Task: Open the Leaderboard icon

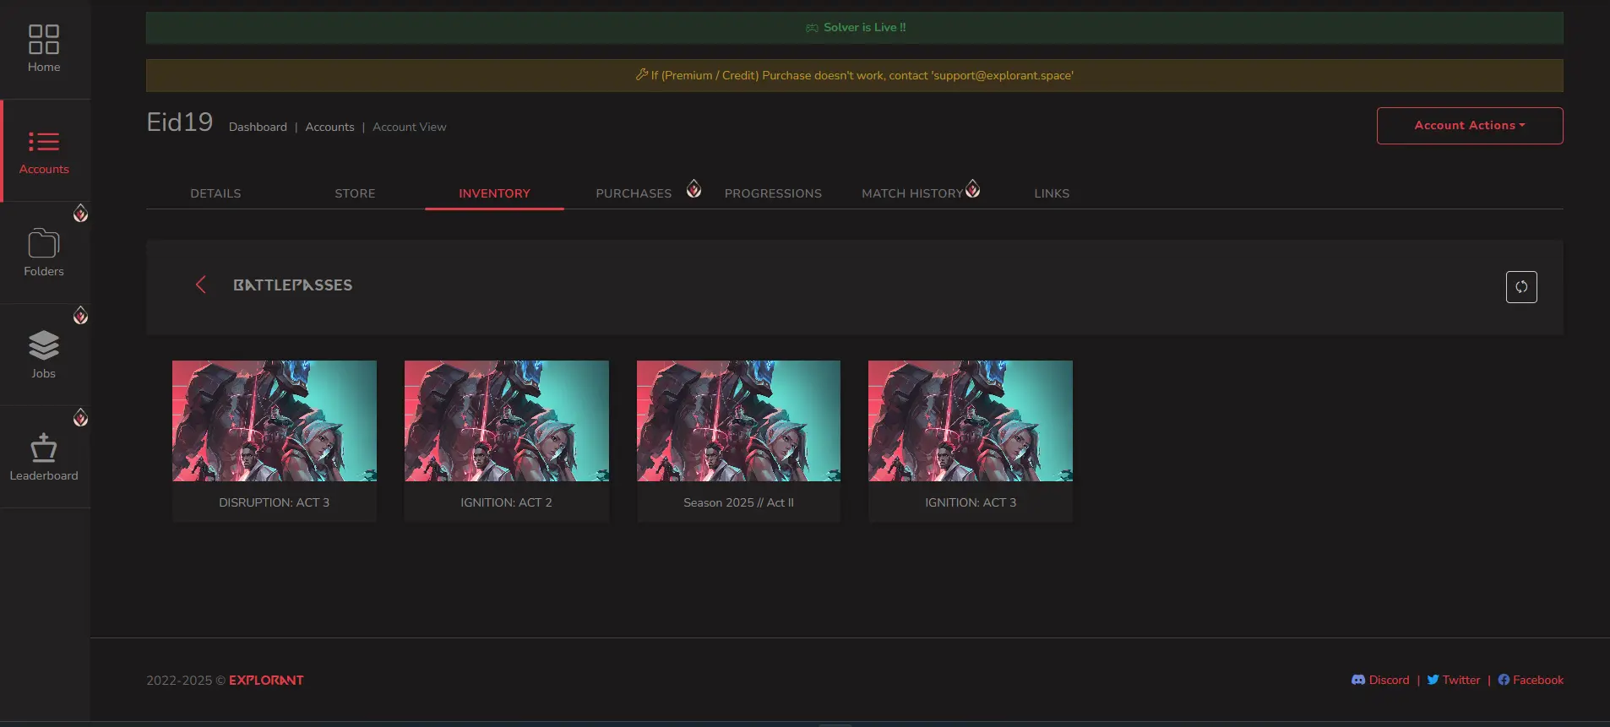Action: tap(44, 448)
